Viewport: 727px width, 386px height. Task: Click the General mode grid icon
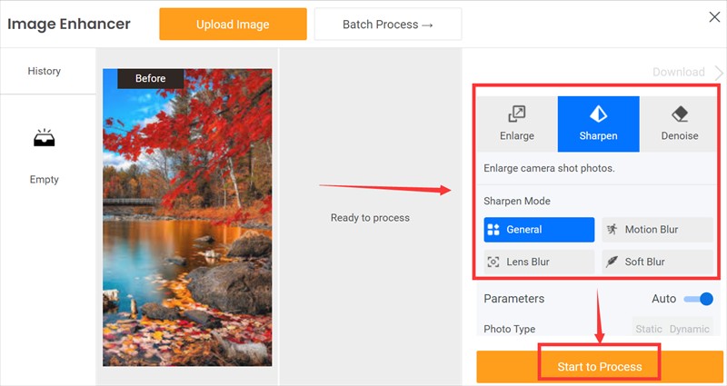493,230
